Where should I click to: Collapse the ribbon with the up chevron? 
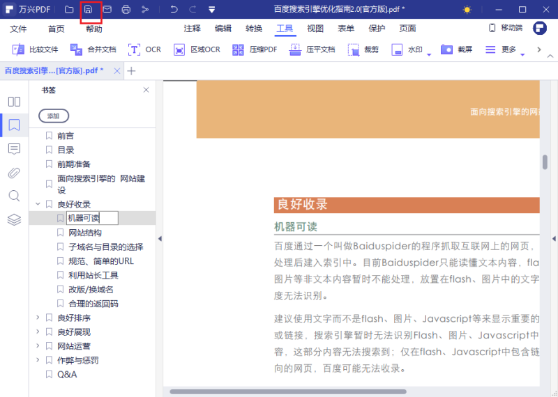[550, 56]
